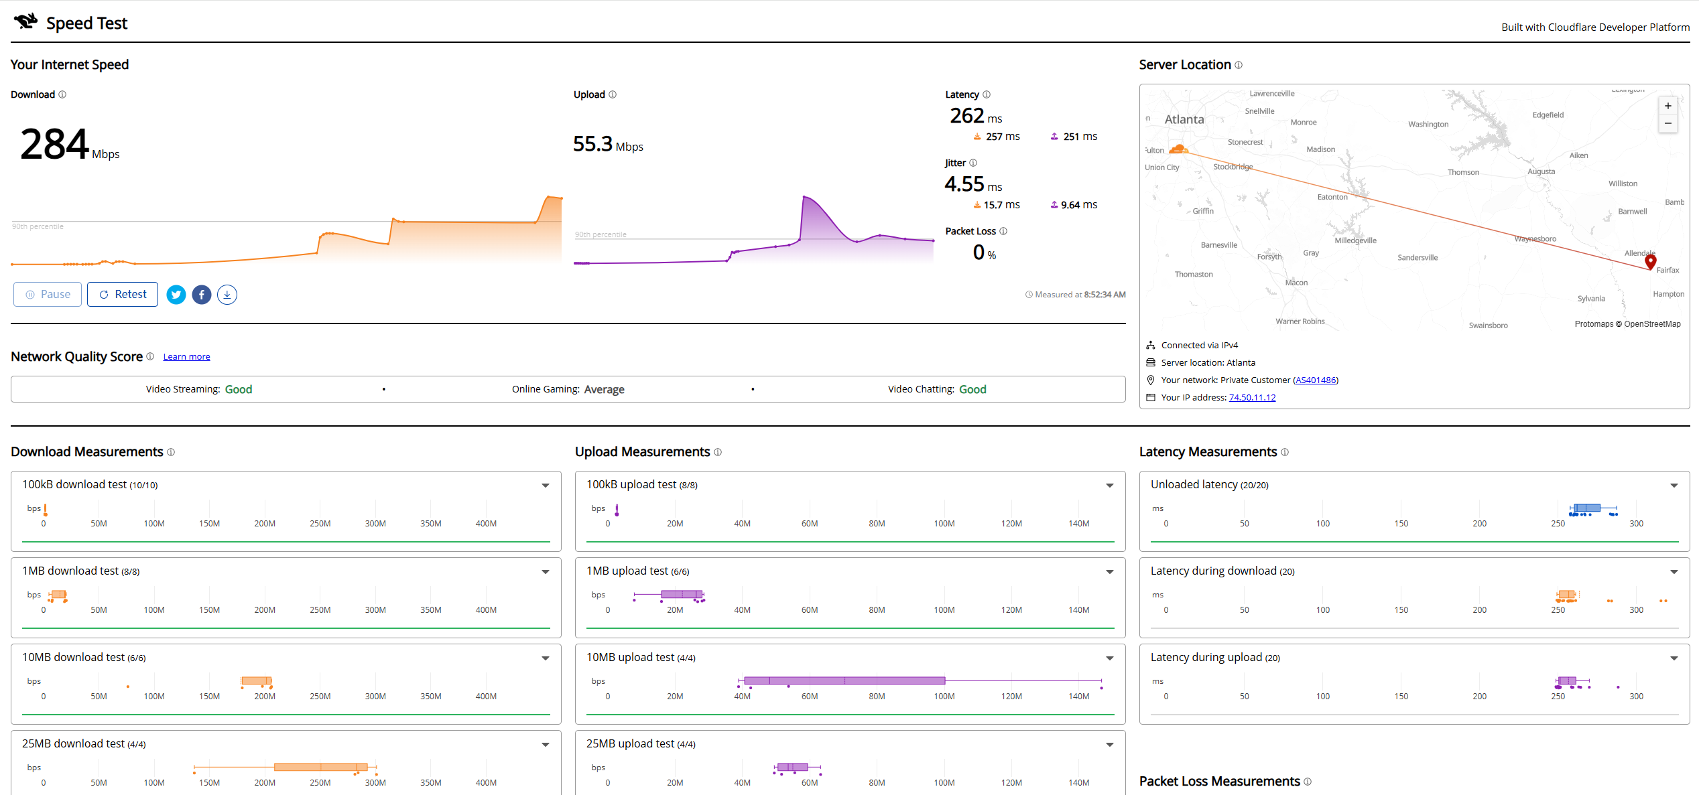The width and height of the screenshot is (1699, 795).
Task: Expand the Latency during upload panel
Action: pyautogui.click(x=1674, y=658)
